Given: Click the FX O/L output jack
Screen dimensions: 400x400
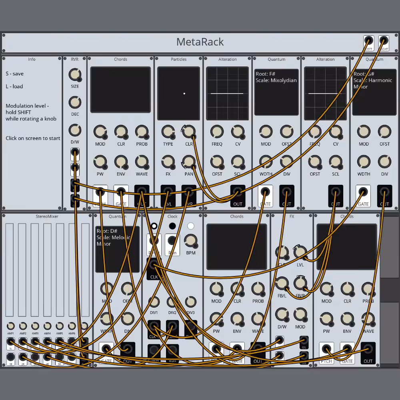Looking at the screenshot, I should pos(304,340).
